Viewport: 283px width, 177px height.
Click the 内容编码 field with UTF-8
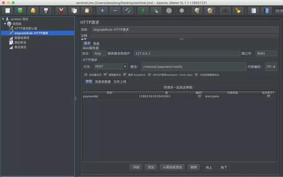click(x=271, y=67)
